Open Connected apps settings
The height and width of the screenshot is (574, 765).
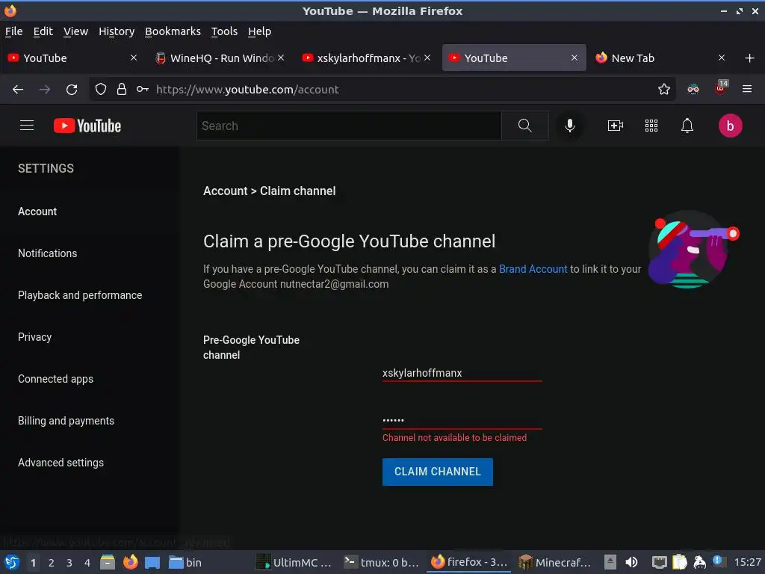pos(55,379)
